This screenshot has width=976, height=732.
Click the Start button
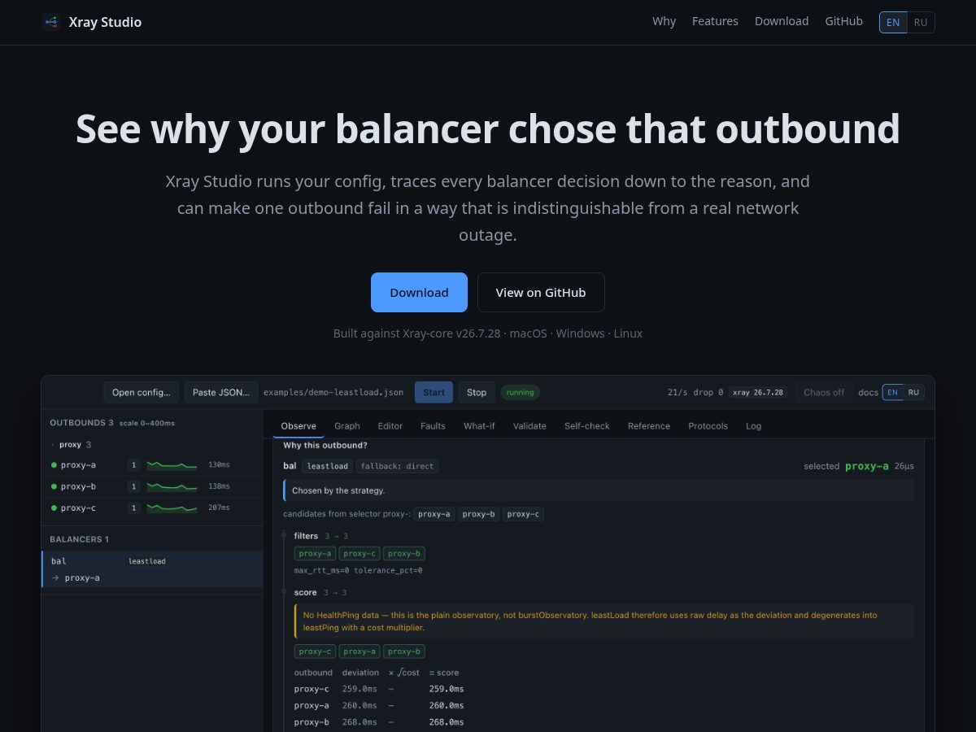434,392
